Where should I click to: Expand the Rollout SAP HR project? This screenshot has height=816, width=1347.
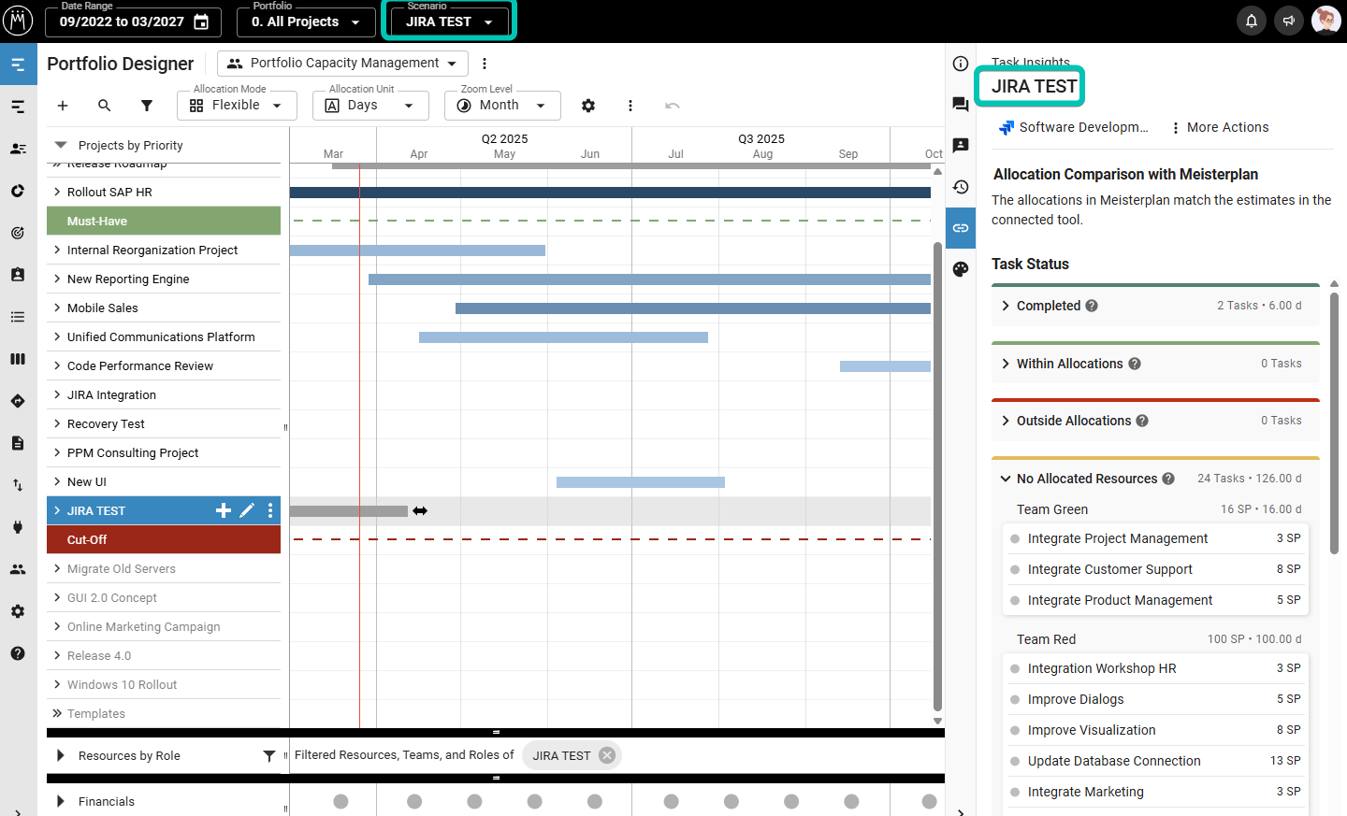(57, 192)
